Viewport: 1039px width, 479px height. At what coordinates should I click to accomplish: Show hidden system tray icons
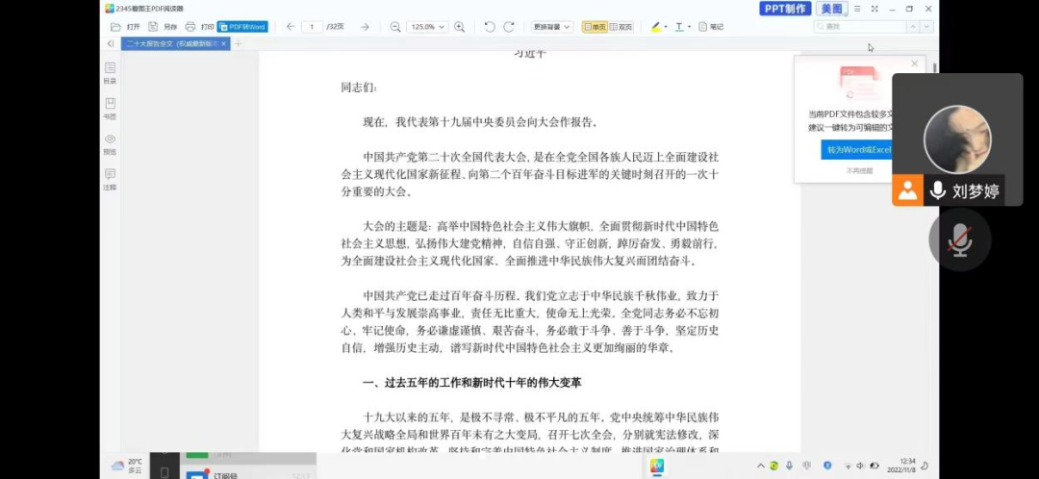click(x=760, y=466)
